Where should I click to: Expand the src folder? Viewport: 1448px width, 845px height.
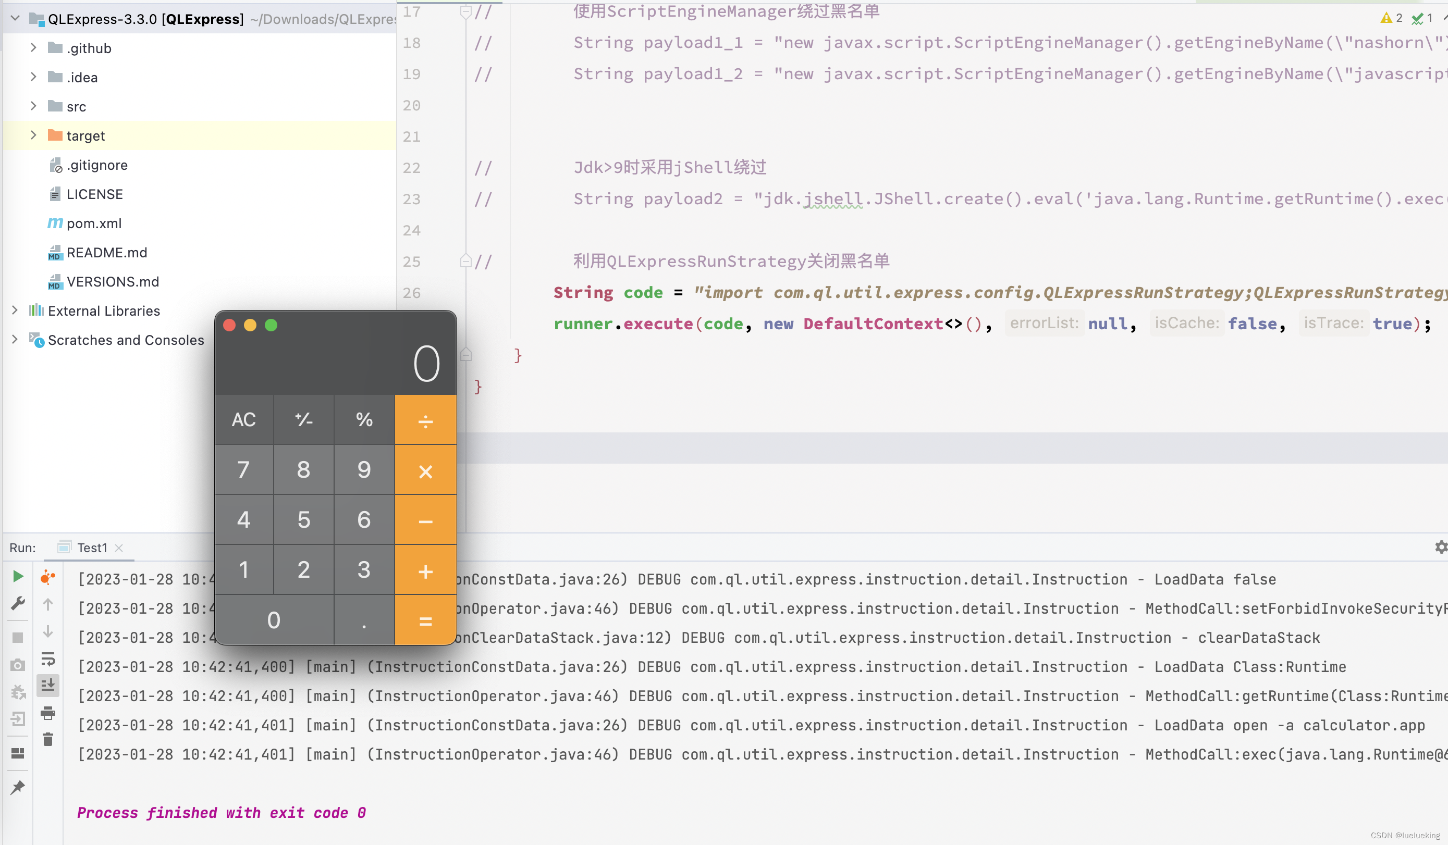[x=33, y=106]
